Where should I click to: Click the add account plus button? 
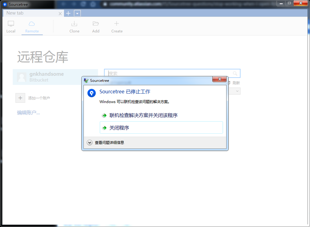(20, 98)
